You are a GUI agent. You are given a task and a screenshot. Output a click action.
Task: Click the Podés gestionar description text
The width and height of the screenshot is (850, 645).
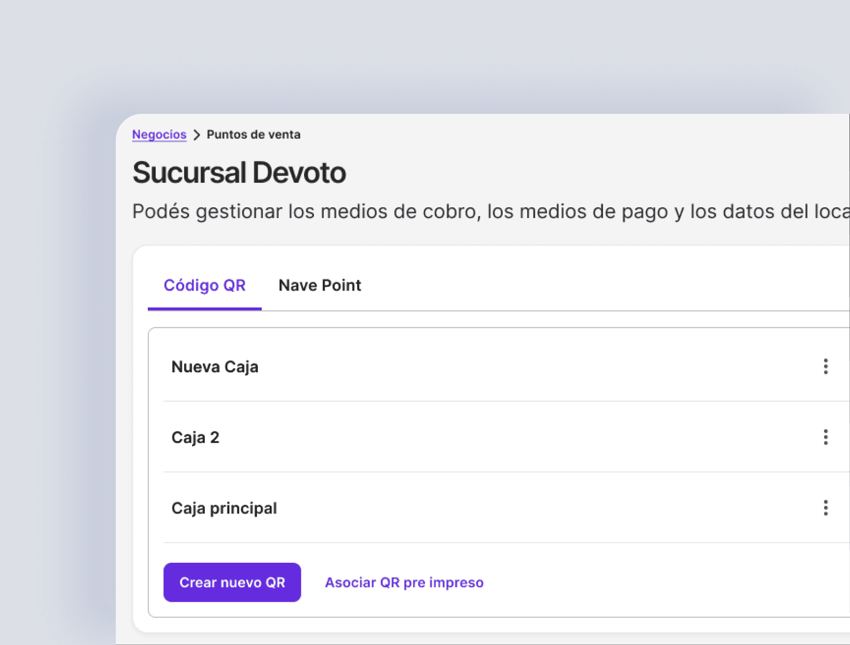(491, 212)
